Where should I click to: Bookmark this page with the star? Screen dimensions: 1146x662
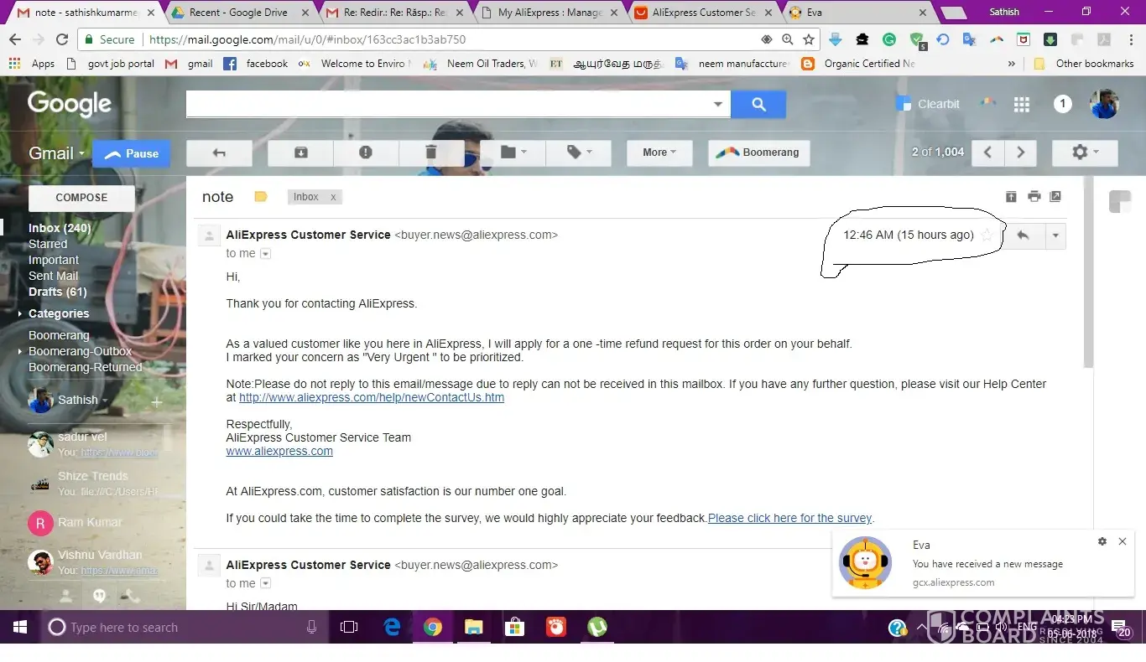809,39
